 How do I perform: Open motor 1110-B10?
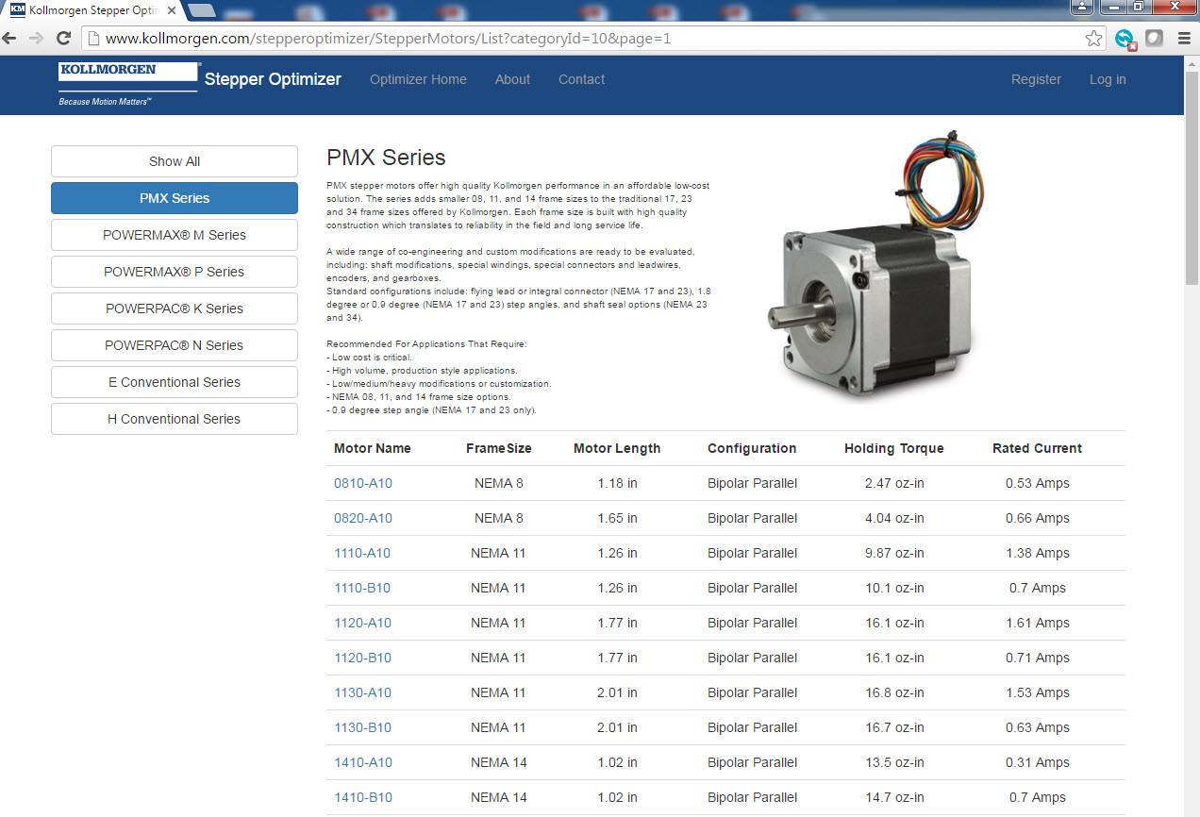[362, 588]
